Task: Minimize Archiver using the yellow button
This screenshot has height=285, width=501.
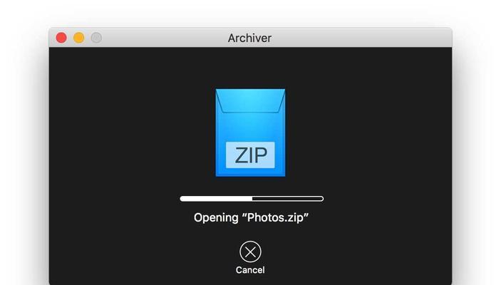Action: coord(79,38)
